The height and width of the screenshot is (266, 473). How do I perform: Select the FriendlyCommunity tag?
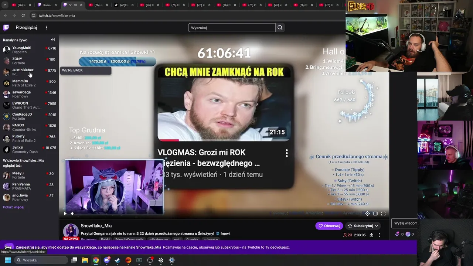tap(129, 239)
